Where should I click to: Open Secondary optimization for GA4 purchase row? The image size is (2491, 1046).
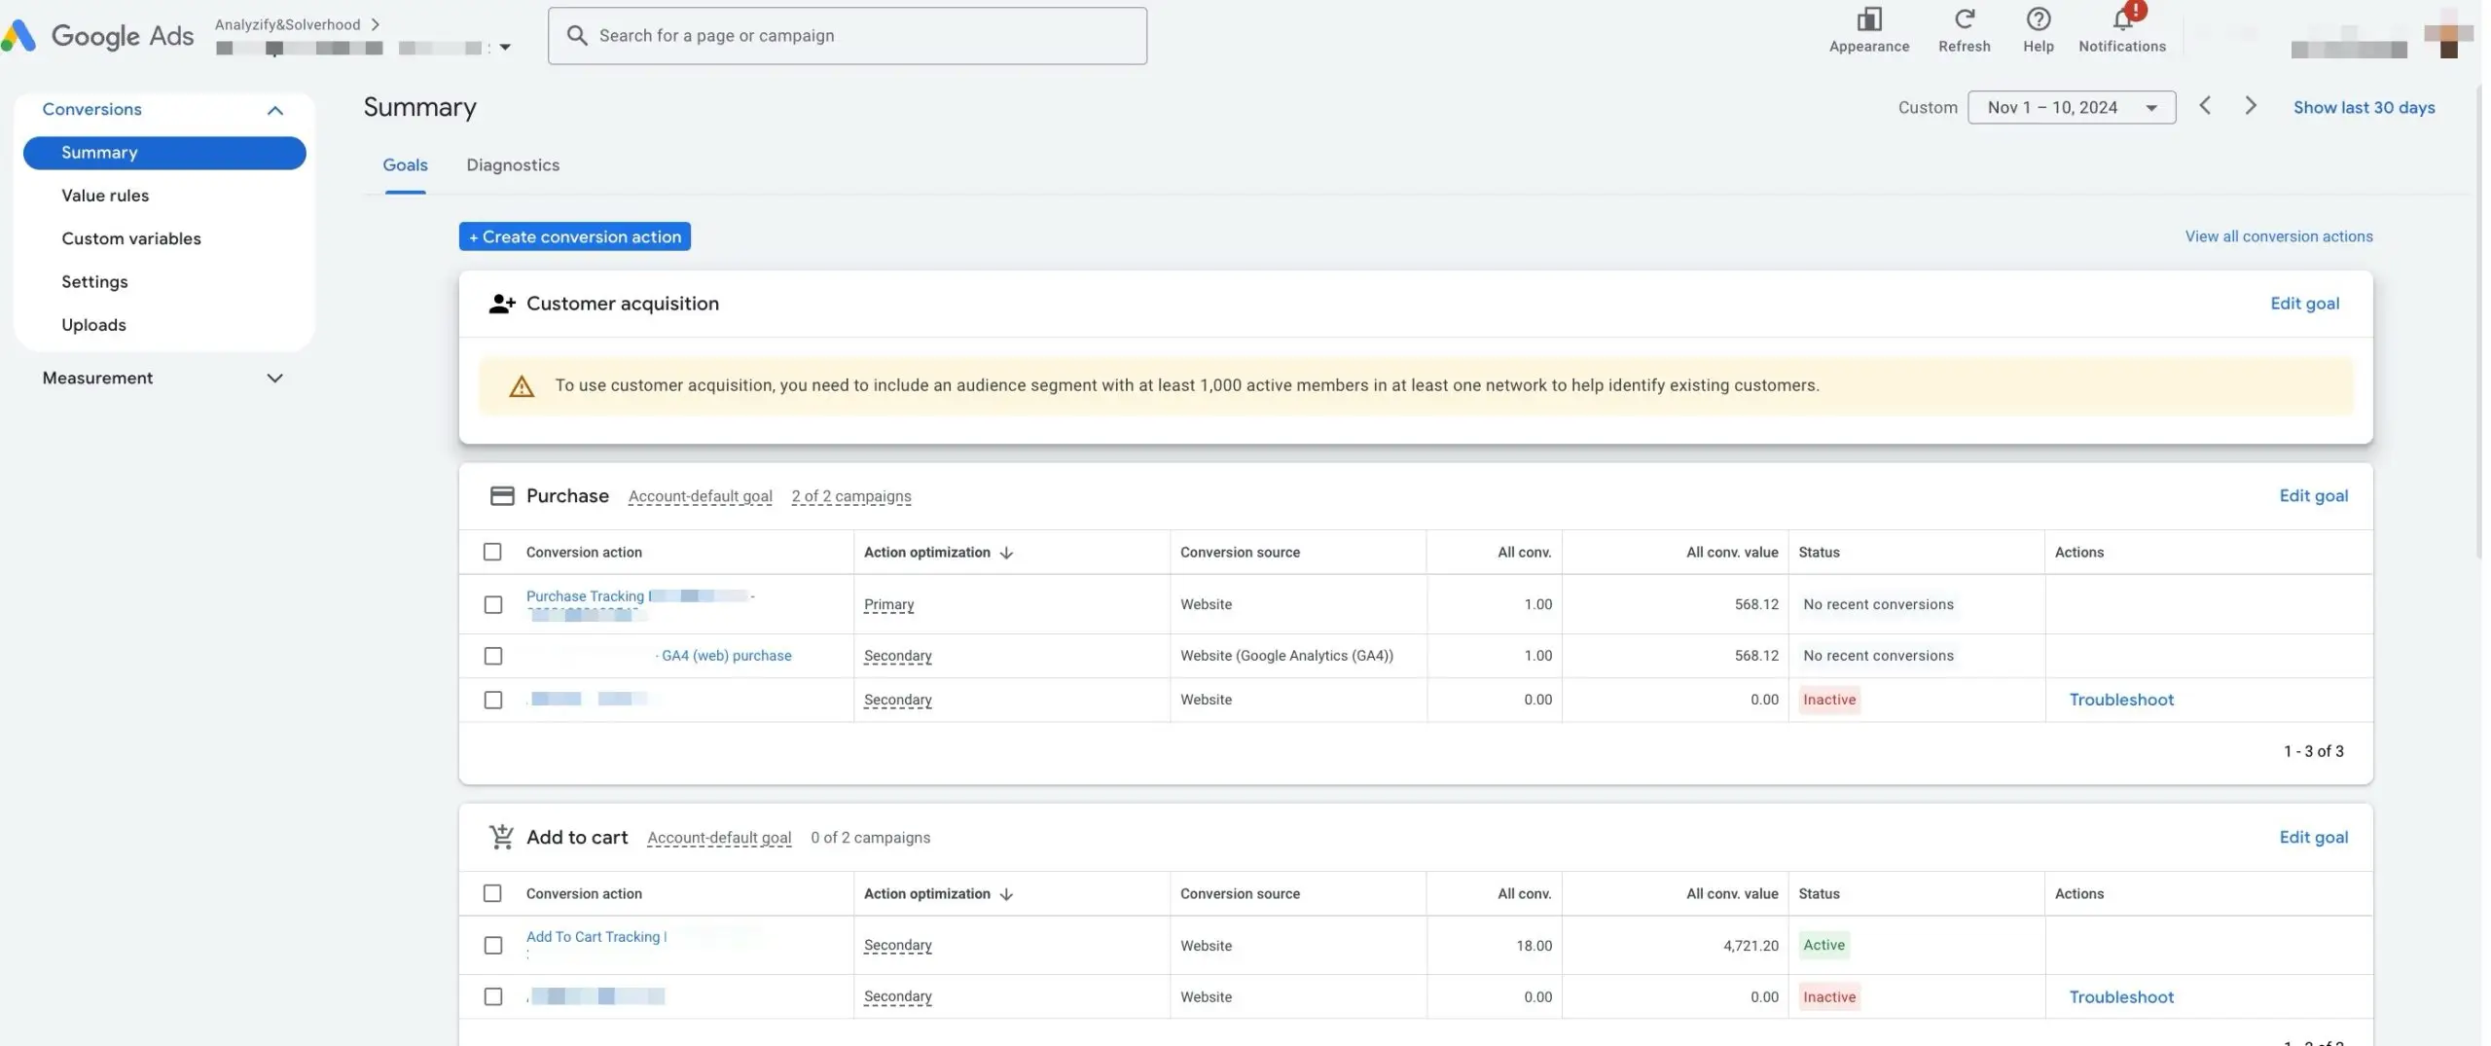pyautogui.click(x=897, y=656)
